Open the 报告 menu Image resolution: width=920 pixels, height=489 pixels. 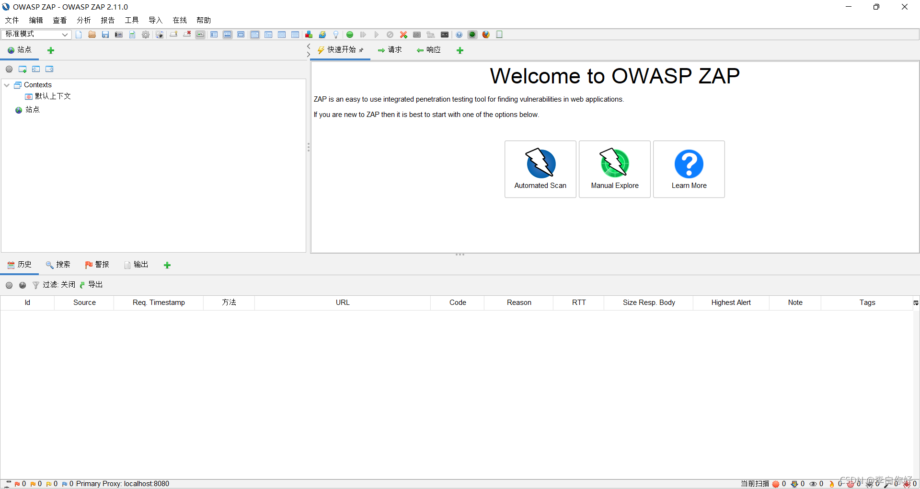point(108,20)
